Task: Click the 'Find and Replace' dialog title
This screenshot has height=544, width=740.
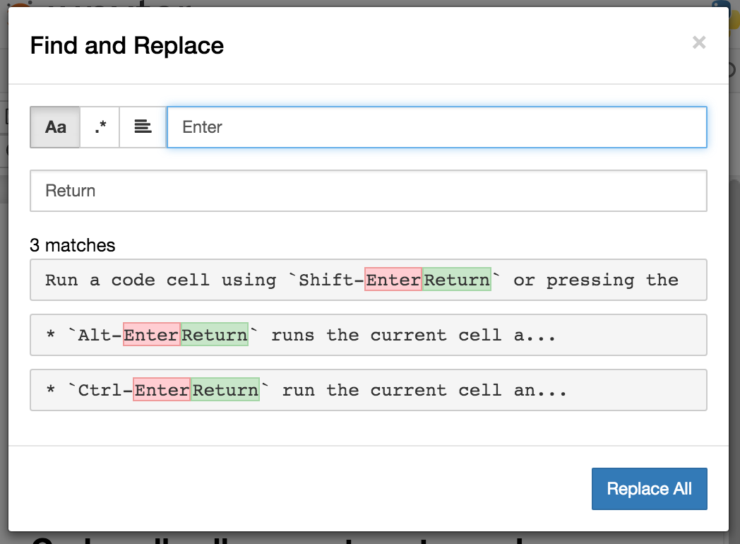Action: [127, 46]
